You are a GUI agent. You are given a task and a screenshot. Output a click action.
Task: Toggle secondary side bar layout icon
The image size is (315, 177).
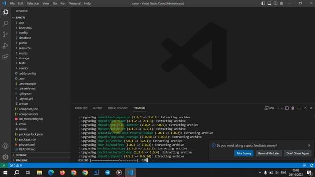(275, 3)
